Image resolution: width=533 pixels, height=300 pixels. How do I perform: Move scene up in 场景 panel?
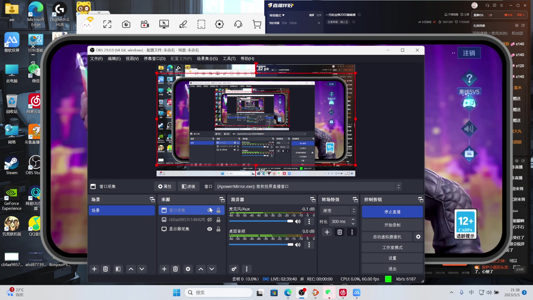click(x=131, y=269)
